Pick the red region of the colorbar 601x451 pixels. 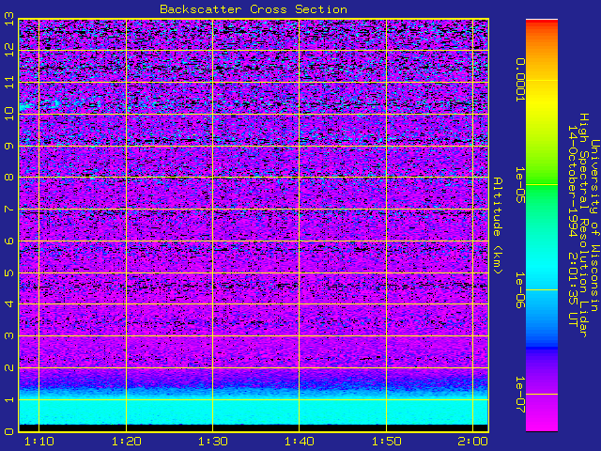tap(542, 23)
